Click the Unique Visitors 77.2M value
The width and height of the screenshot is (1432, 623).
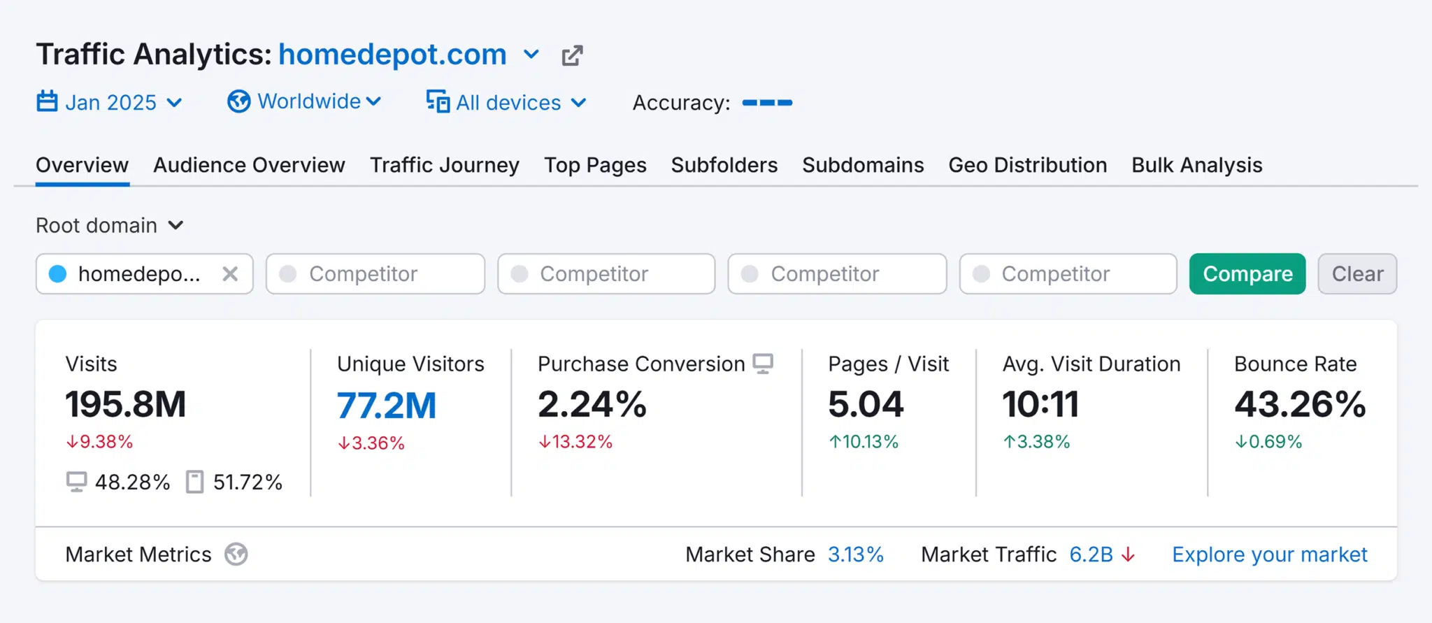coord(387,406)
